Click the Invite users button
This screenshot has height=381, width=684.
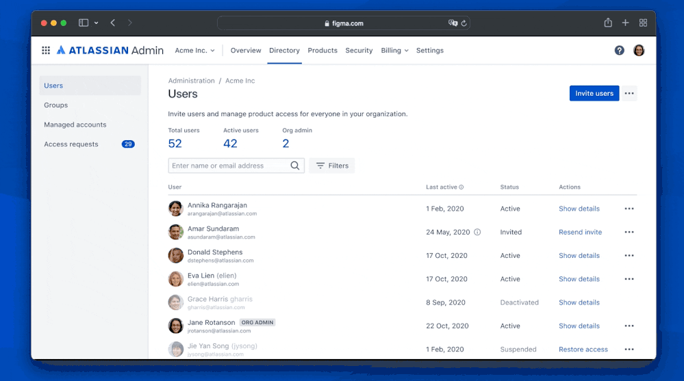pos(594,93)
